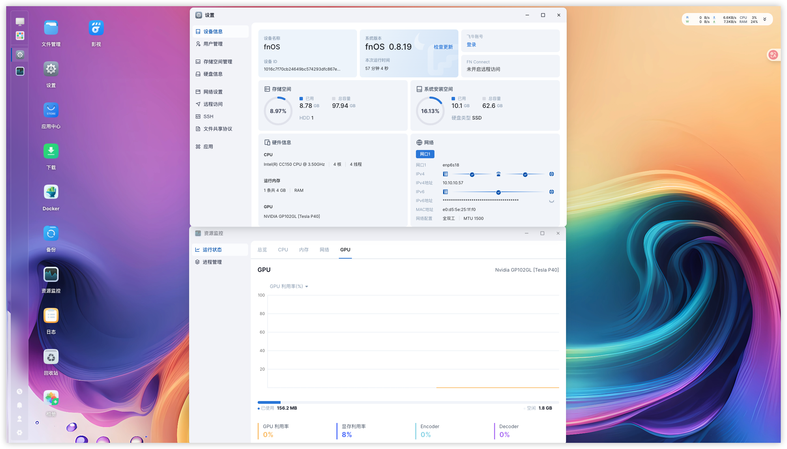Viewport: 787px width, 449px height.
Task: Open the 备份 backup app
Action: pos(51,234)
